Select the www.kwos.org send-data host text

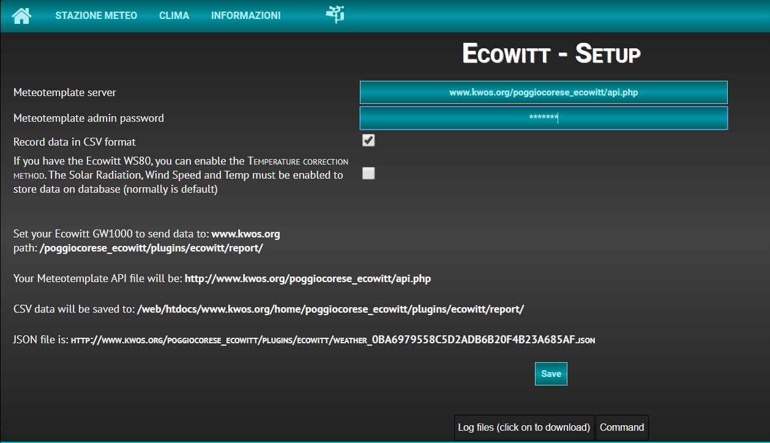click(245, 234)
